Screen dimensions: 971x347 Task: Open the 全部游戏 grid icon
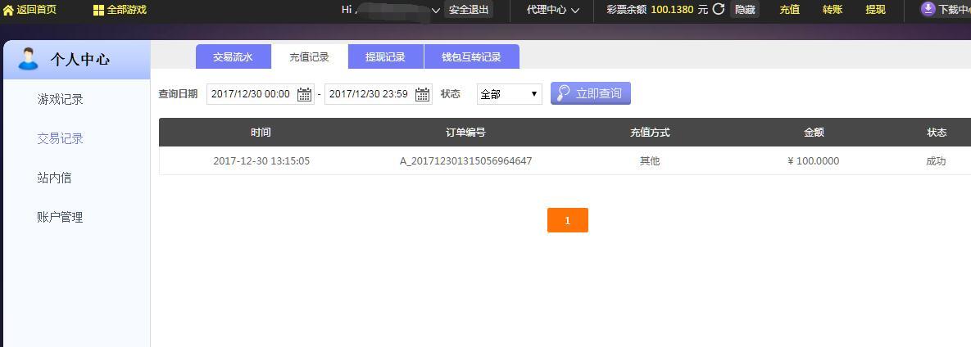point(98,10)
